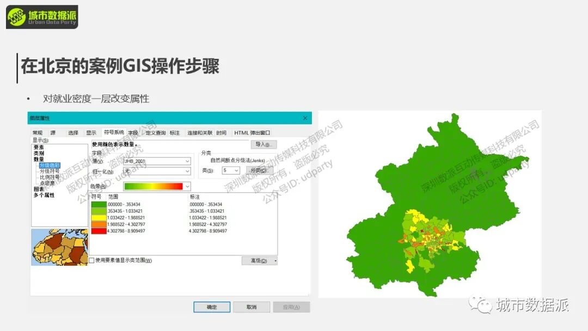Image resolution: width=588 pixels, height=331 pixels.
Task: Select the yellow class symbol
Action: [99, 218]
